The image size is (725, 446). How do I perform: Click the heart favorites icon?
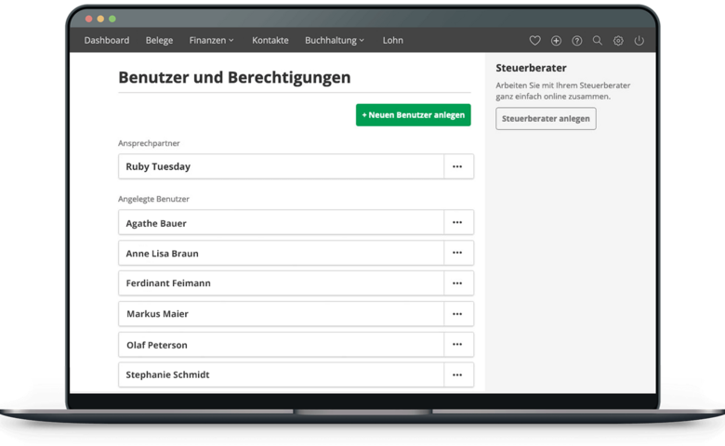tap(534, 41)
